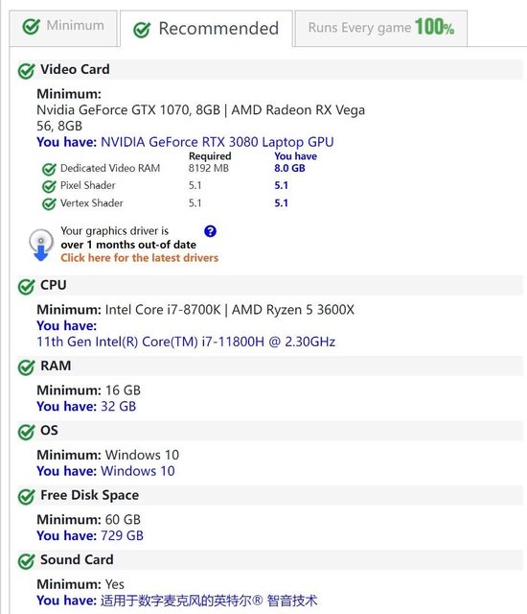Viewport: 527px width, 614px height.
Task: Switch to the Minimum tab
Action: (63, 28)
